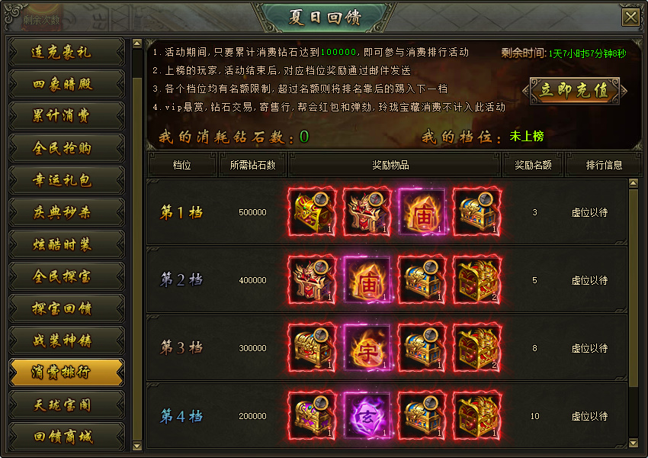Click the blue gold chest in tier 1 row

477,212
